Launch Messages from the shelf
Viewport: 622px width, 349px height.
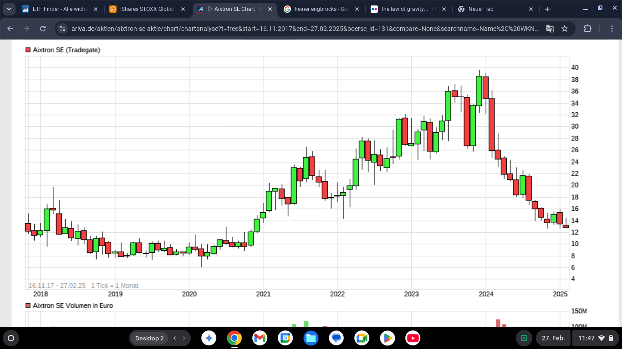[336, 338]
